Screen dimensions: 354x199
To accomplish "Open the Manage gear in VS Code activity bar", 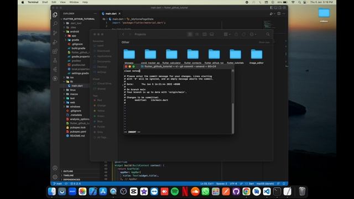I will (55, 177).
